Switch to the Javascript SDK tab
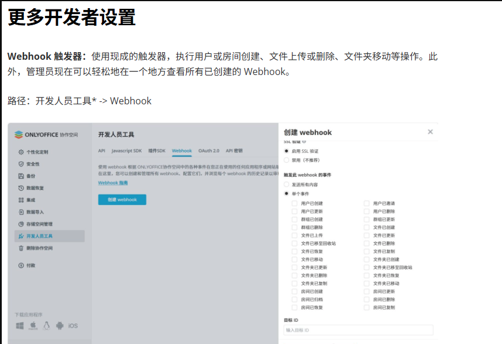 pyautogui.click(x=126, y=151)
